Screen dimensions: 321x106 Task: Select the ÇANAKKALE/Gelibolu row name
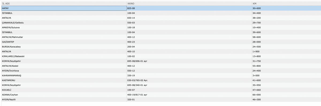pyautogui.click(x=64, y=23)
